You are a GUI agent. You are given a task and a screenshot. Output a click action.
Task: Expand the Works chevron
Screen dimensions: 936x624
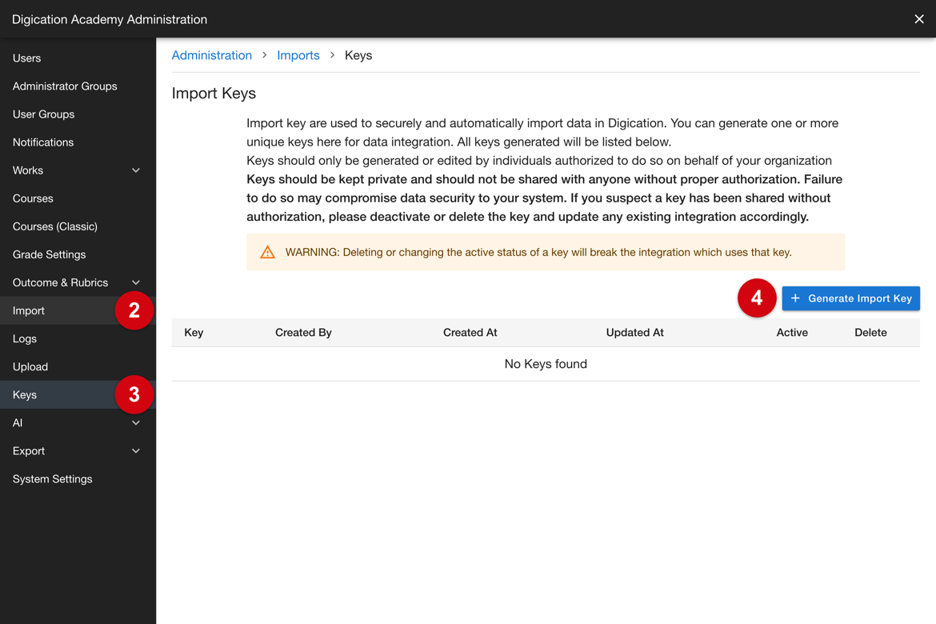tap(136, 170)
